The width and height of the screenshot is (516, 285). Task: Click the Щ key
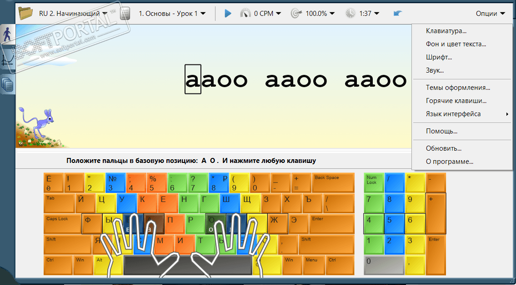[x=250, y=203]
